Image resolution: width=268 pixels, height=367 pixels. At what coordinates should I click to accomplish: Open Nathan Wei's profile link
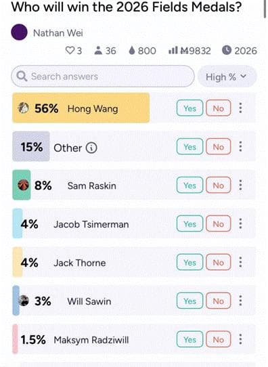click(x=58, y=33)
